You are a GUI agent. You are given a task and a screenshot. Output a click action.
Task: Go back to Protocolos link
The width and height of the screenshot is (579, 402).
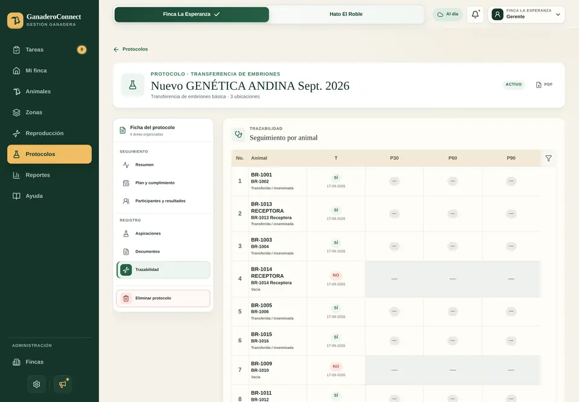[x=131, y=49]
